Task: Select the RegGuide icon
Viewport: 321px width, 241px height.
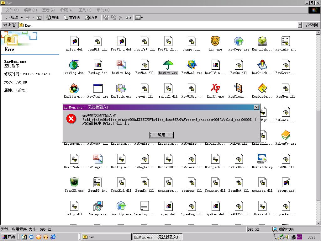Action: tap(262, 88)
